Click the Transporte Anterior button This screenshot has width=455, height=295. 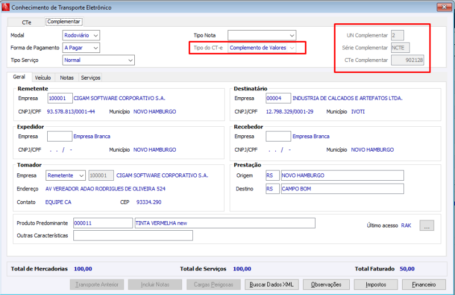tap(97, 285)
